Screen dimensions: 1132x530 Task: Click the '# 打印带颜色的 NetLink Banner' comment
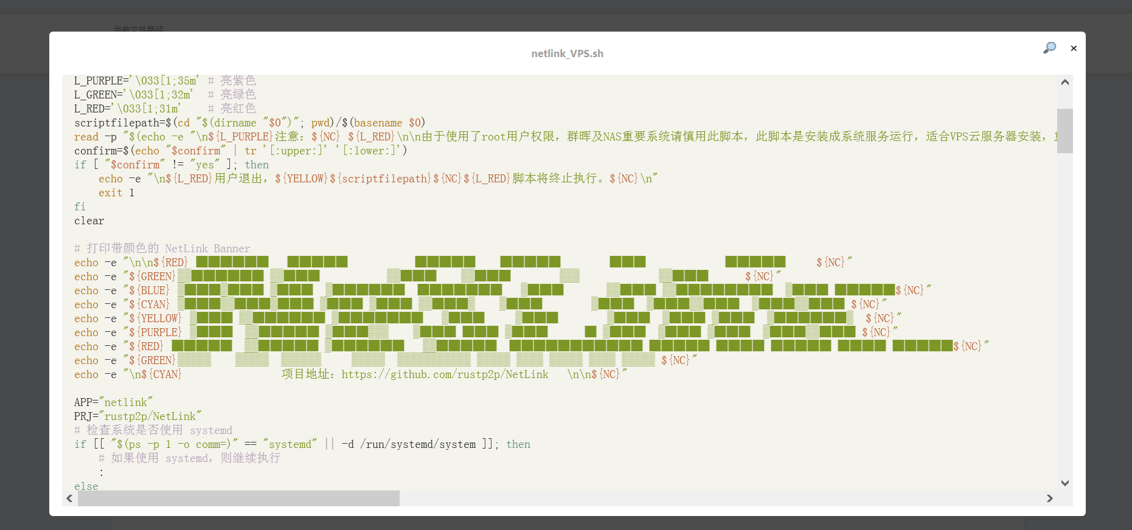pos(162,249)
